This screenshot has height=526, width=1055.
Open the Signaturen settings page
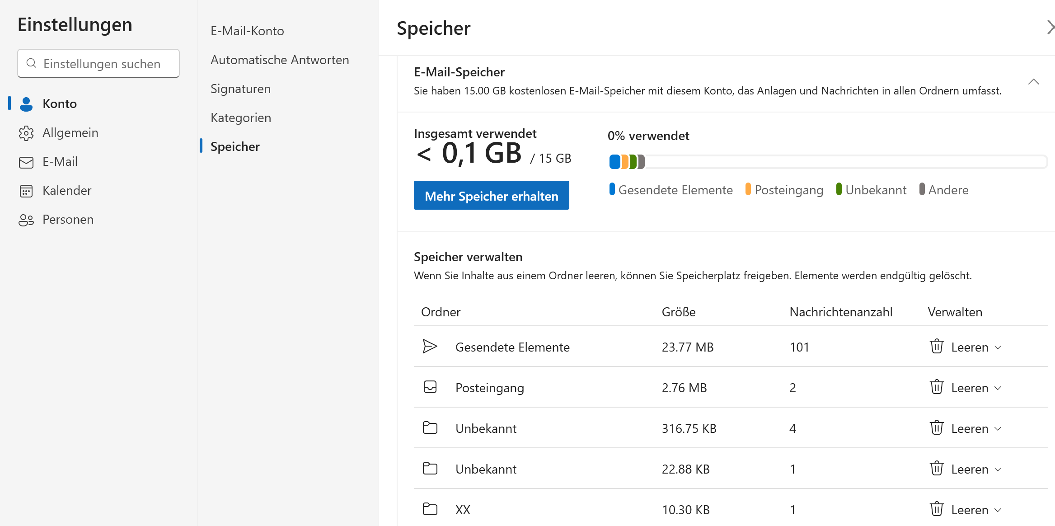[x=240, y=89]
